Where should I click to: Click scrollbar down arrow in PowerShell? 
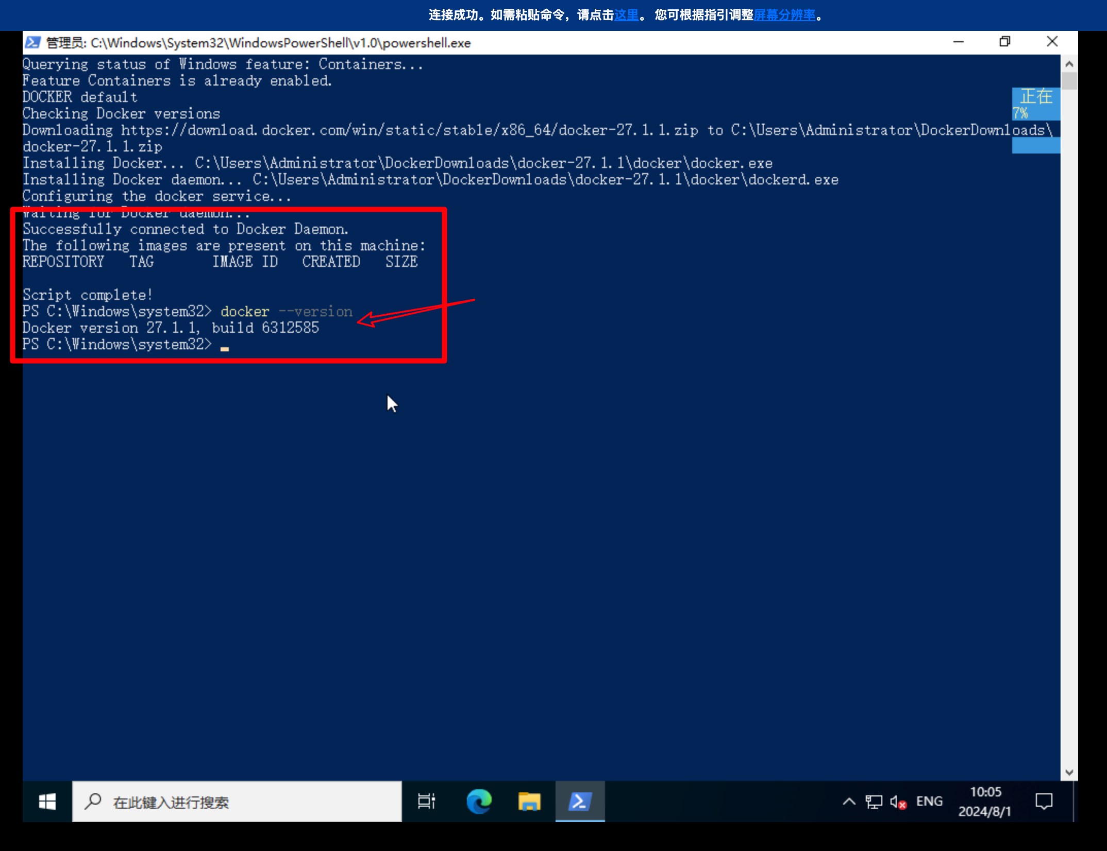(1069, 772)
